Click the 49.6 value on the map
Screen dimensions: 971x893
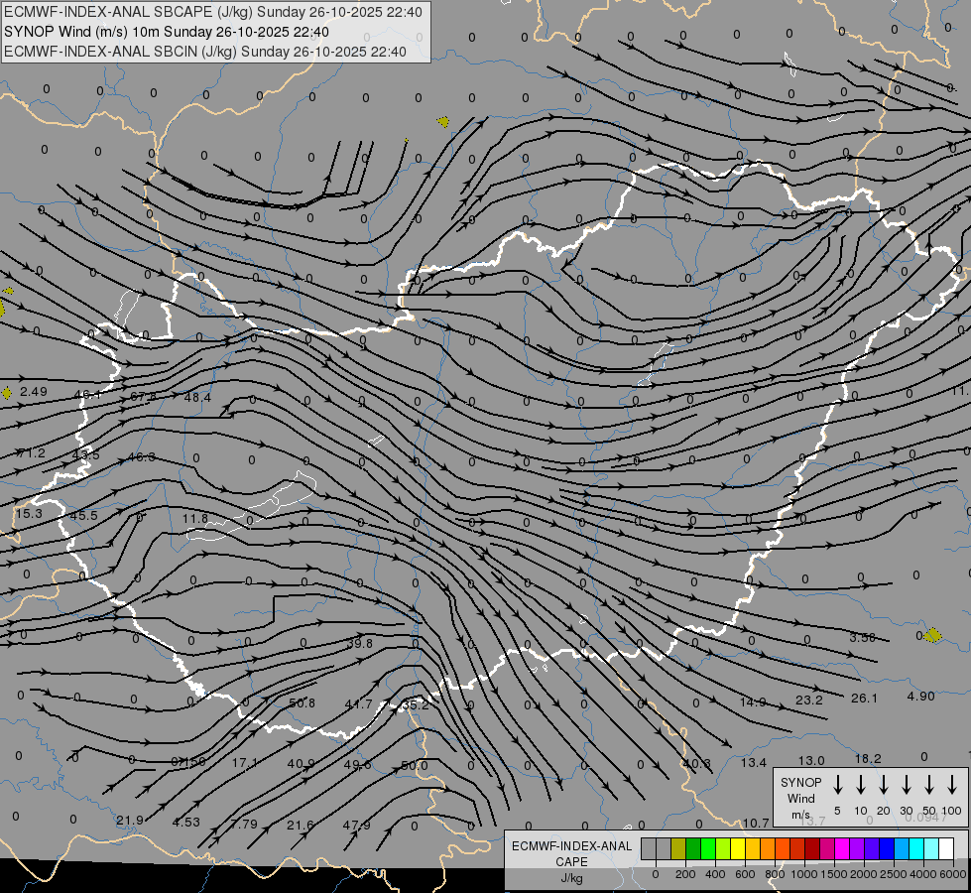(357, 765)
